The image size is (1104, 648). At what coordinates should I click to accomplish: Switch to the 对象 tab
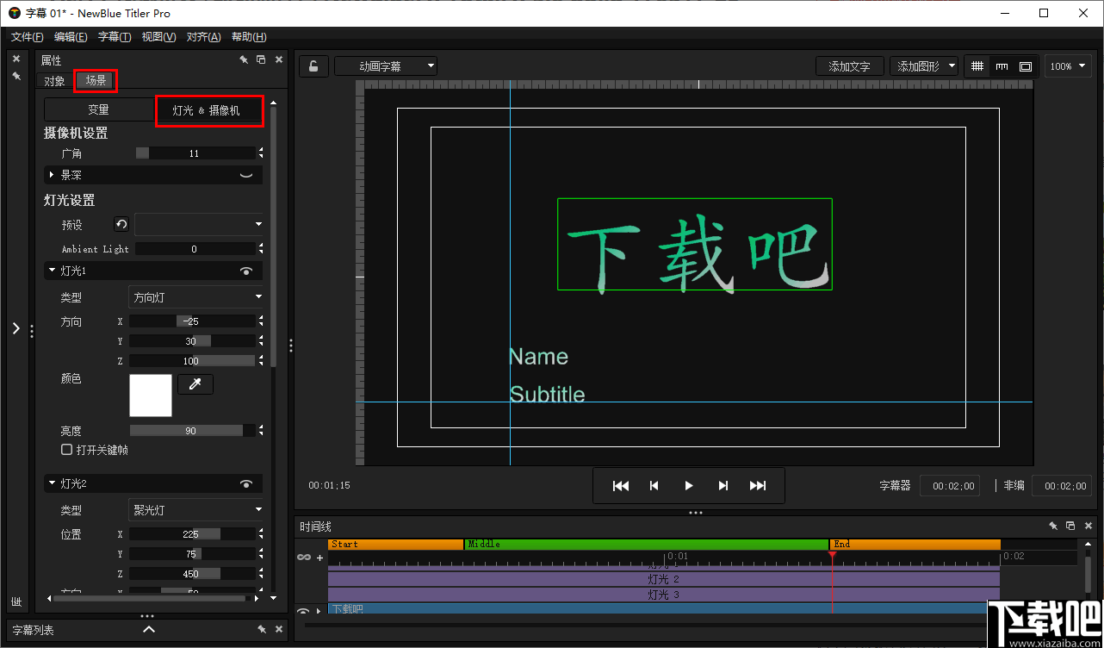pos(53,80)
